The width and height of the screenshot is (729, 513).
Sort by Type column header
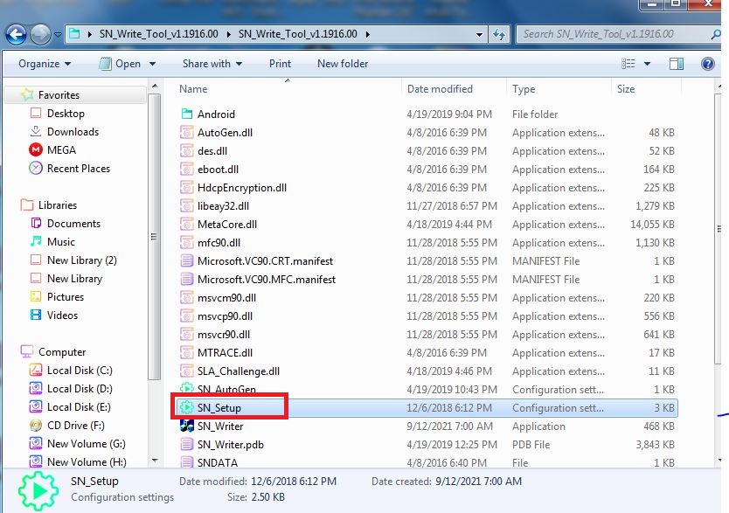click(x=524, y=89)
